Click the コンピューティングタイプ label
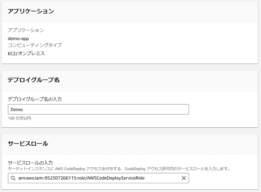Viewport: 261px width, 192px height. (x=35, y=45)
